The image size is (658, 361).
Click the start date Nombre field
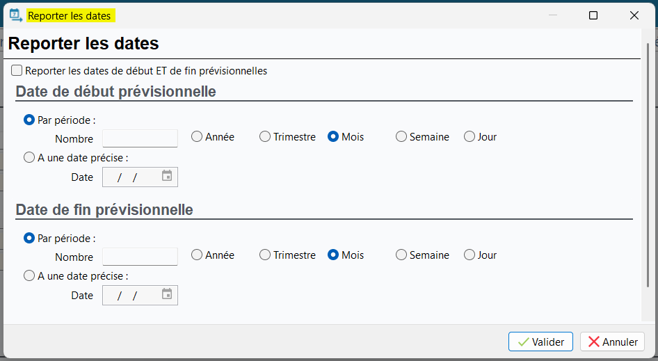[141, 138]
